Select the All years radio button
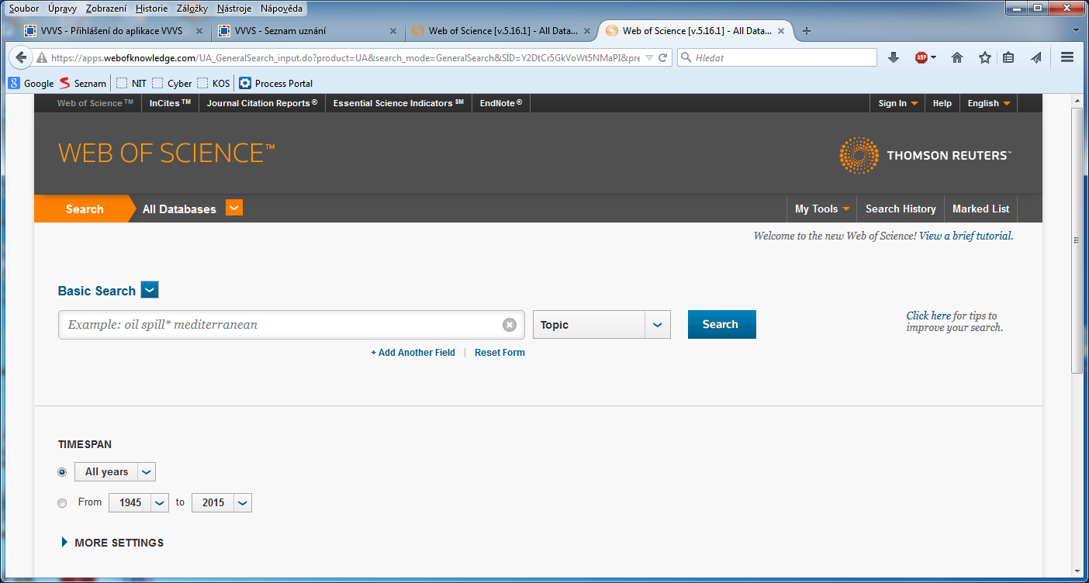Viewport: 1089px width, 583px height. (x=62, y=472)
